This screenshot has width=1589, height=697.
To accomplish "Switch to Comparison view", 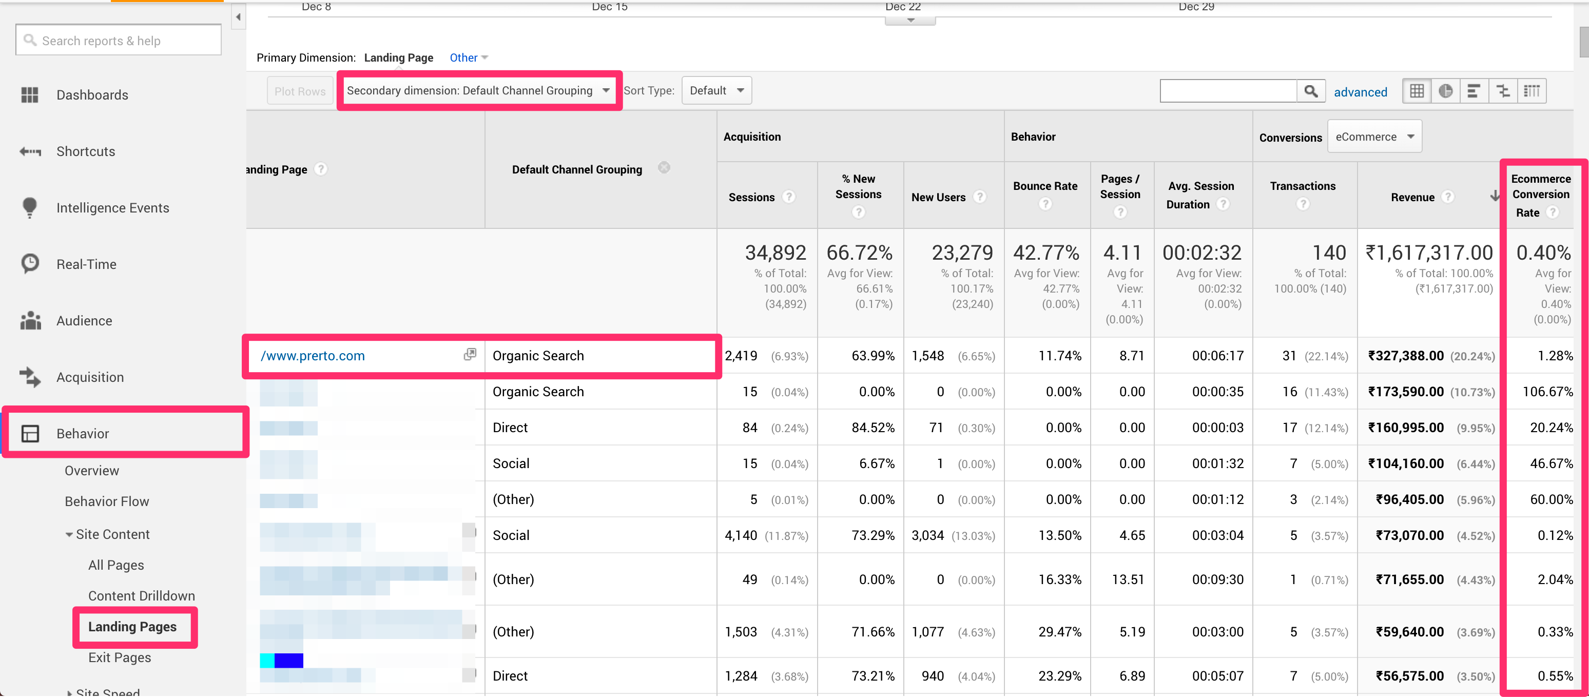I will [x=1503, y=91].
